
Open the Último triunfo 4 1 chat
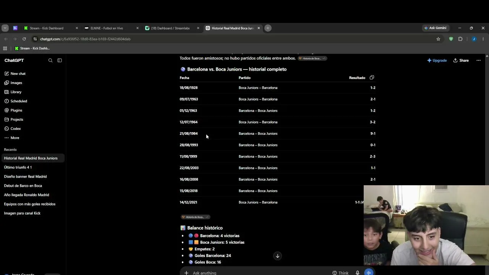(32, 167)
